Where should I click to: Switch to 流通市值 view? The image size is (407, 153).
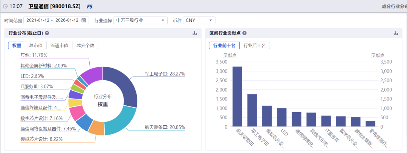coord(60,45)
